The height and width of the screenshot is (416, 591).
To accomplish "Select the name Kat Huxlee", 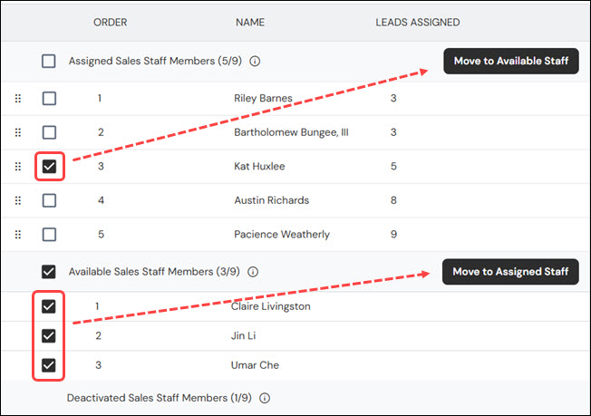I will coord(259,166).
